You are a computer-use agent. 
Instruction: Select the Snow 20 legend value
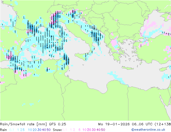coord(89,130)
